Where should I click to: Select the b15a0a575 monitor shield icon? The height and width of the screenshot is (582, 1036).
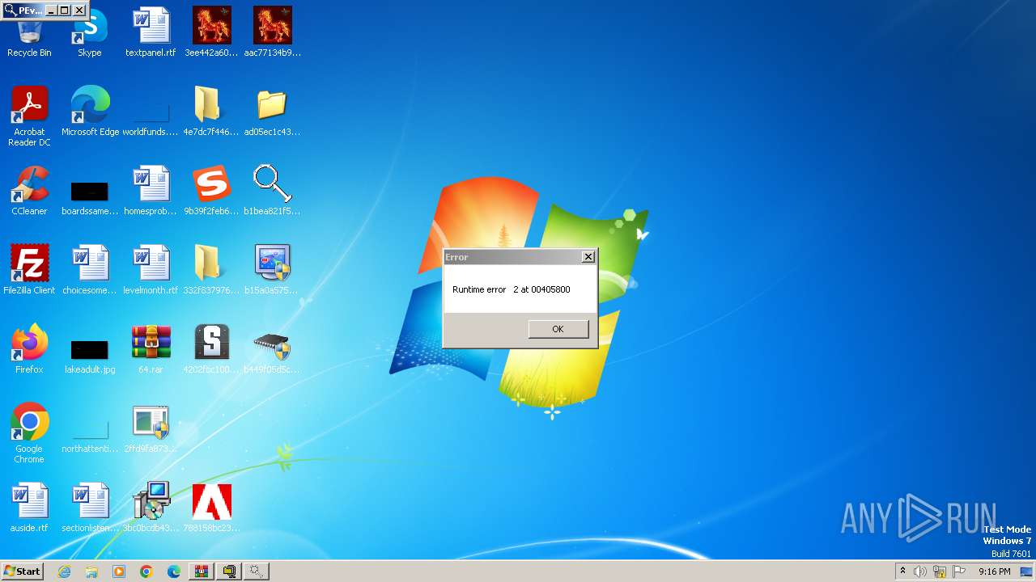272,271
